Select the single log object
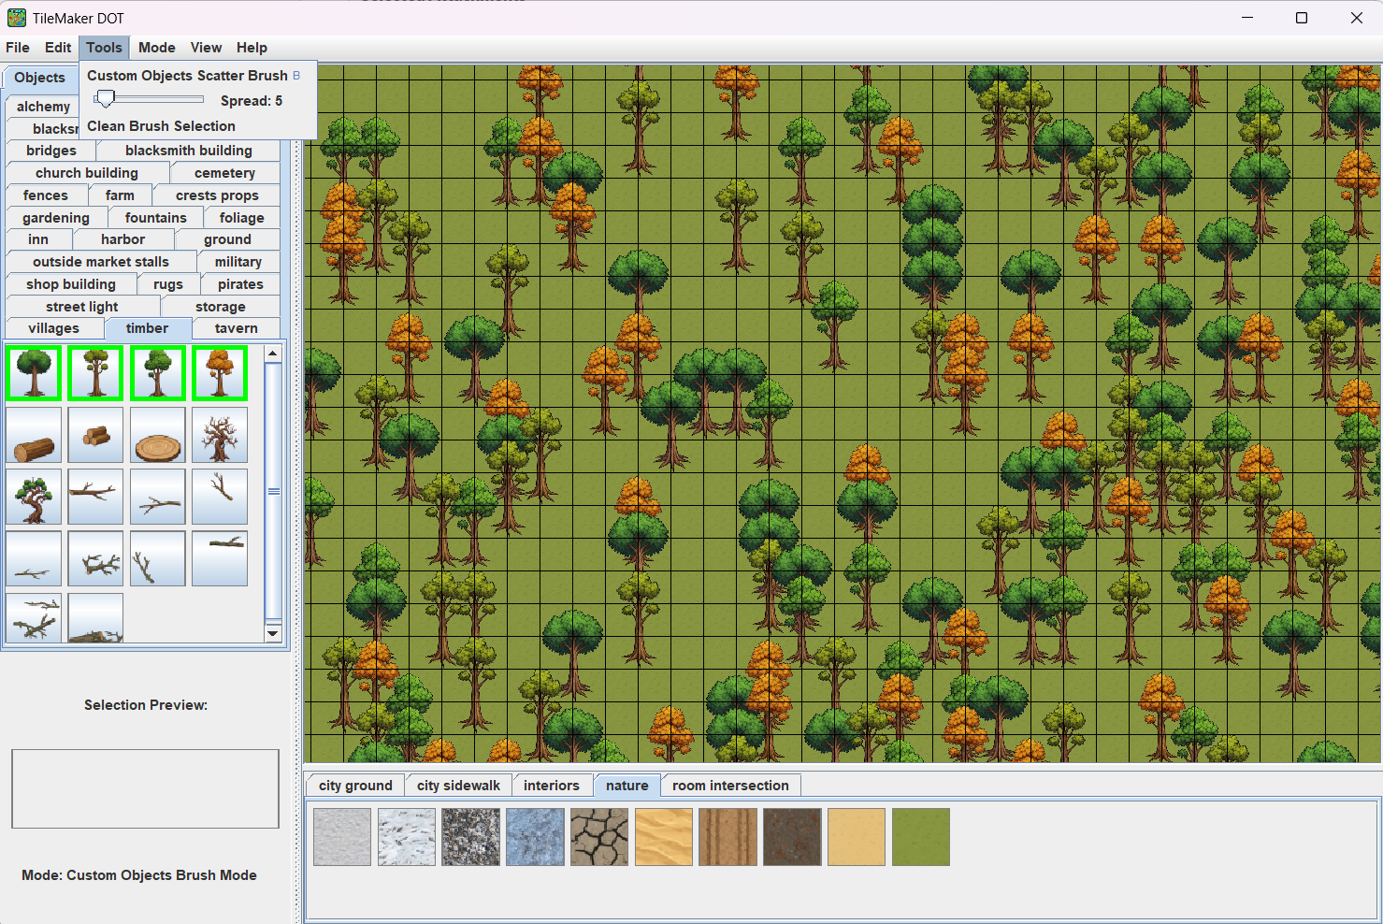This screenshot has height=924, width=1383. pyautogui.click(x=34, y=435)
